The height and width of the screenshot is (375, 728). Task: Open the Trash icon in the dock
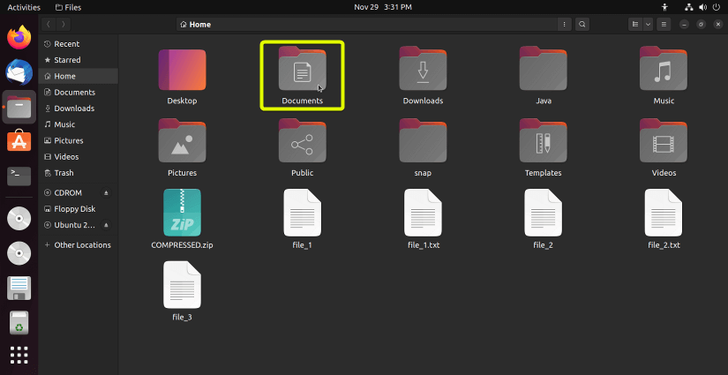(19, 323)
